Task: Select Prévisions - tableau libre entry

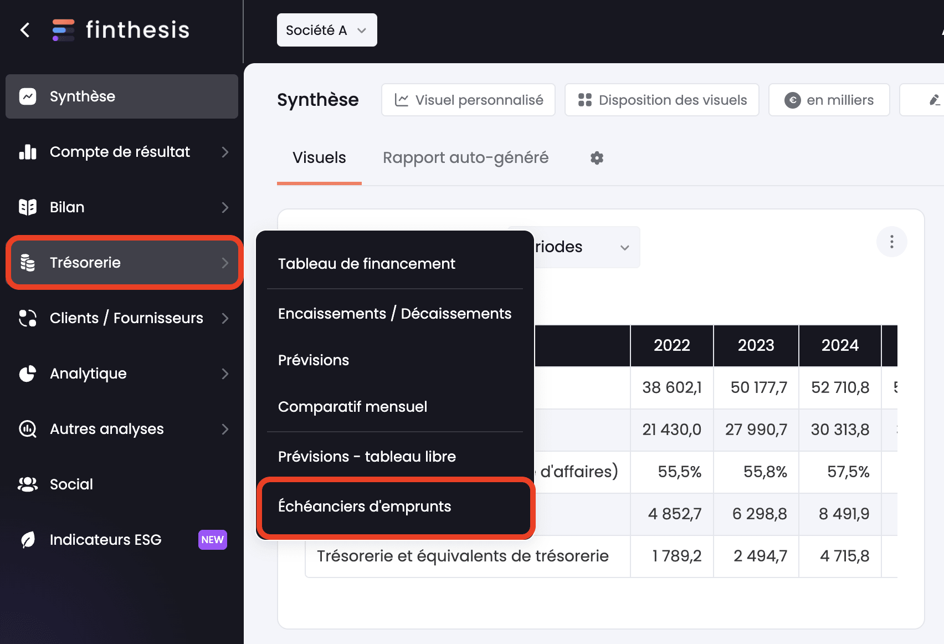Action: tap(394, 457)
